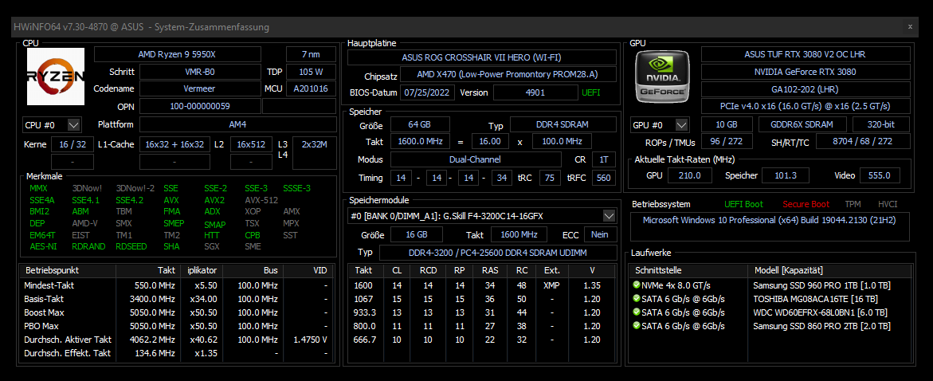
Task: Click the green AES-NI feature label
Action: [44, 246]
